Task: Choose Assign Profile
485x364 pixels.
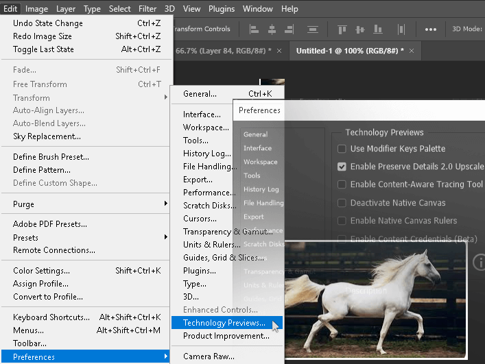Action: tap(86, 283)
